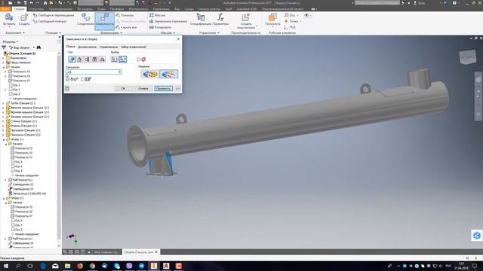Select Свободный поворот tool
Image resolution: width=483 pixels, height=271 pixels.
[50, 21]
